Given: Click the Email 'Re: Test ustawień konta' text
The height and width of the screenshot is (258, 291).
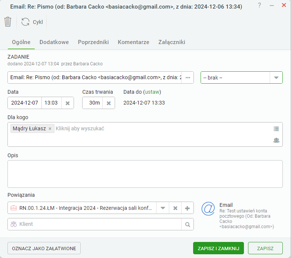Looking at the screenshot, I should click(x=247, y=219).
